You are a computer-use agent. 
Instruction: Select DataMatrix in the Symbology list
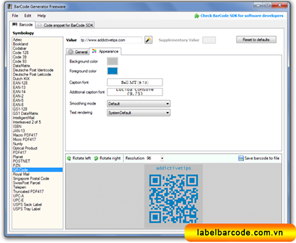click(21, 66)
